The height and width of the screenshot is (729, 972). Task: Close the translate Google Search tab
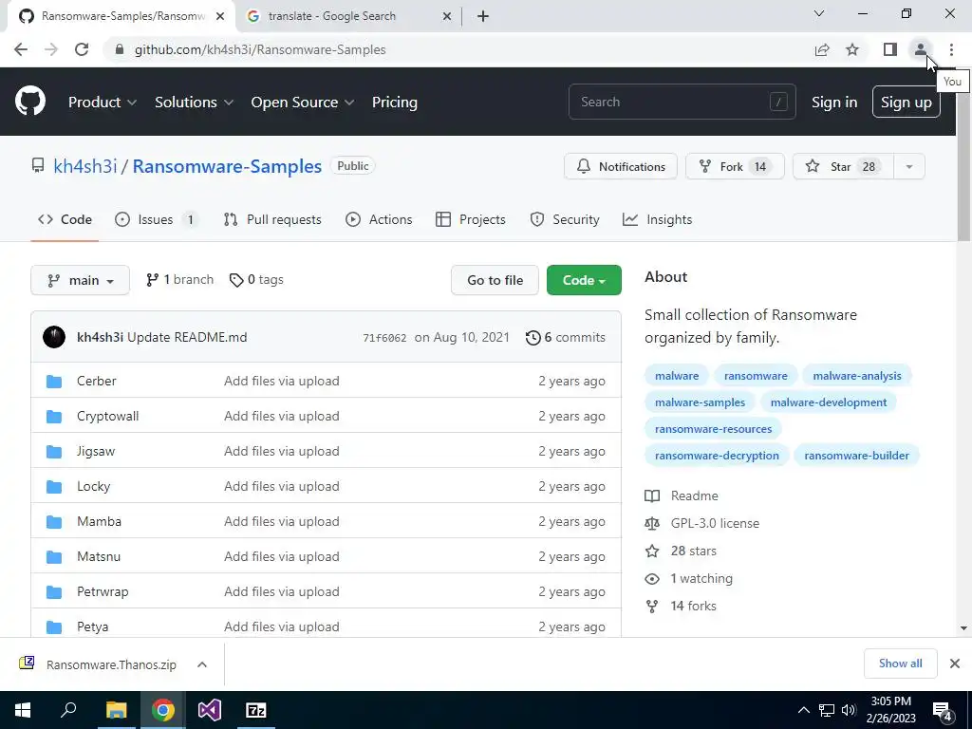click(446, 16)
